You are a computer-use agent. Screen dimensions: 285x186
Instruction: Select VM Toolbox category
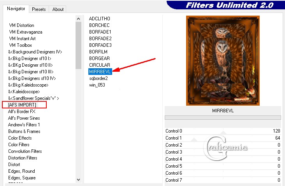(20, 45)
